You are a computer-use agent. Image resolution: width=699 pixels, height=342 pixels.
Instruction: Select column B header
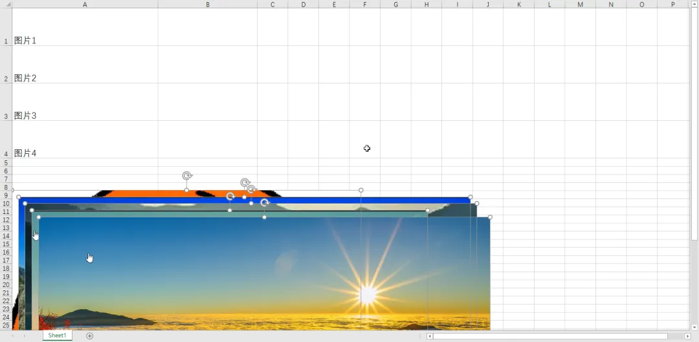[x=207, y=4]
